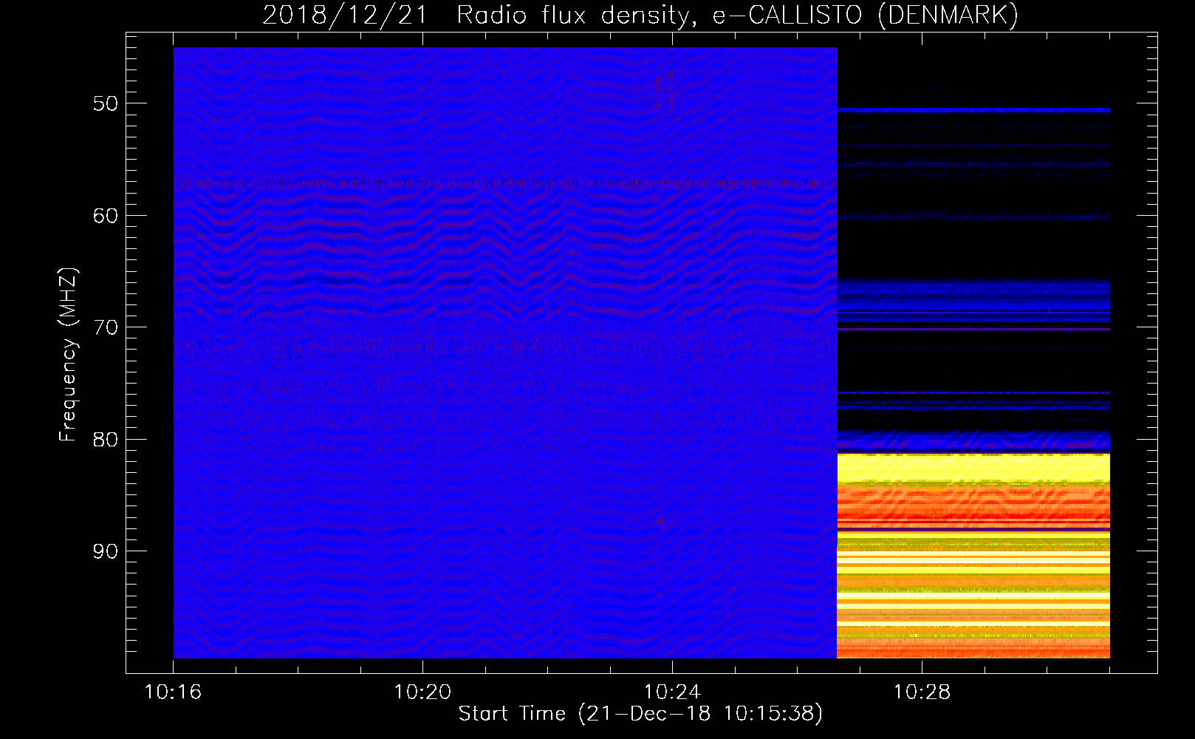Click the Start Time axis label
The width and height of the screenshot is (1195, 739).
point(640,714)
